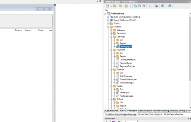Collapse the Payment folder node
This screenshot has height=122, width=191.
[x=111, y=50]
